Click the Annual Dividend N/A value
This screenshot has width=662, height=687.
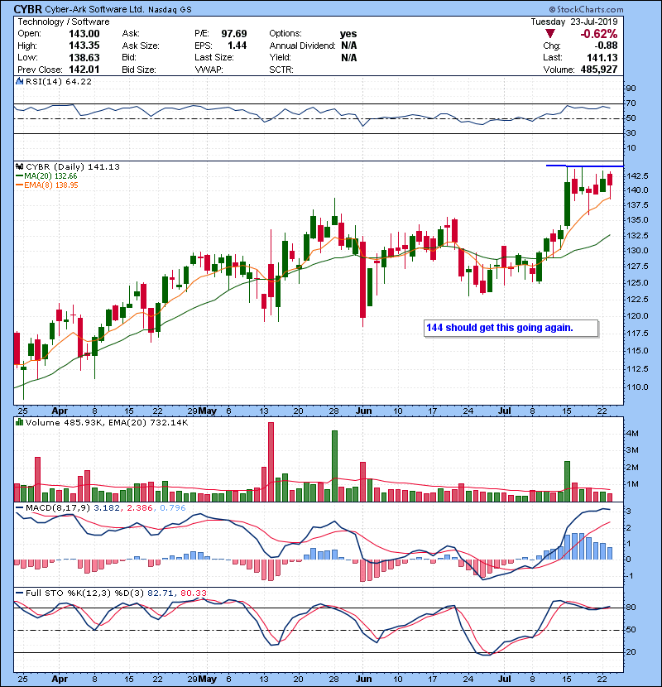click(348, 46)
